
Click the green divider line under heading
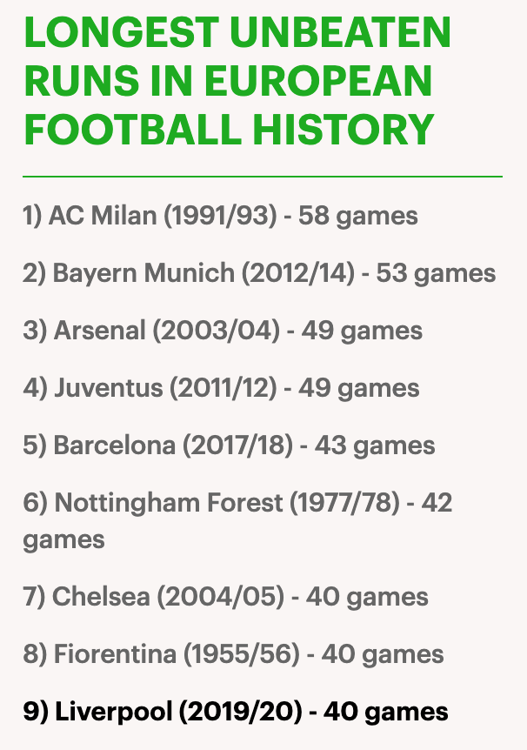263,177
